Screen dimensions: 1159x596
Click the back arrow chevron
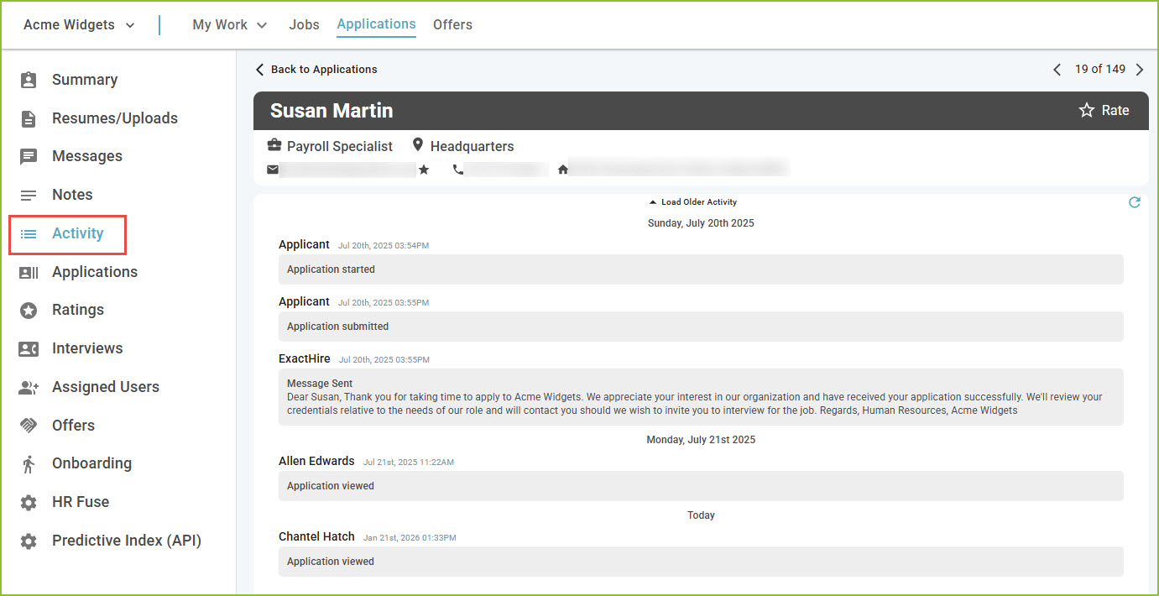pos(259,70)
